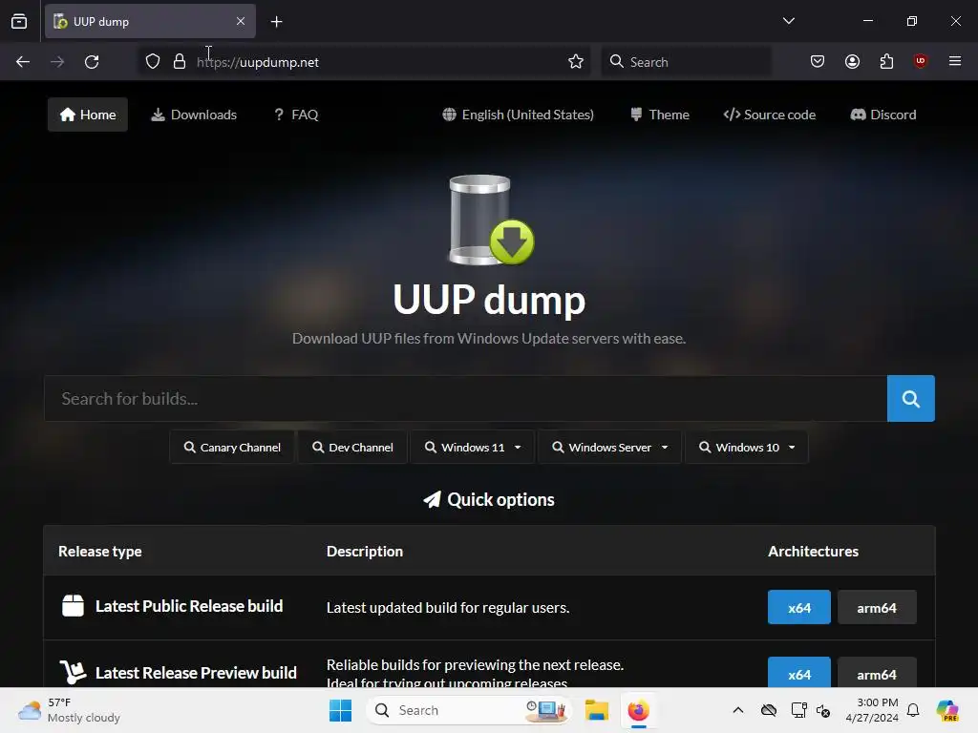The width and height of the screenshot is (978, 733).
Task: Click the Quick options heading
Action: click(489, 500)
